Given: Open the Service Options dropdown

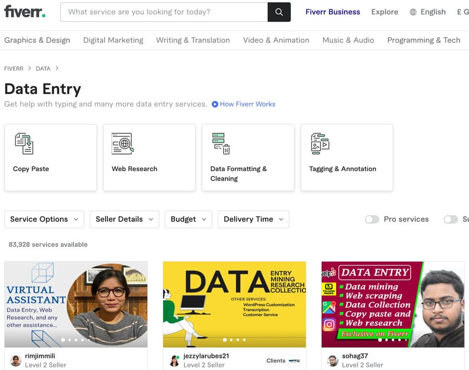Looking at the screenshot, I should pyautogui.click(x=44, y=219).
